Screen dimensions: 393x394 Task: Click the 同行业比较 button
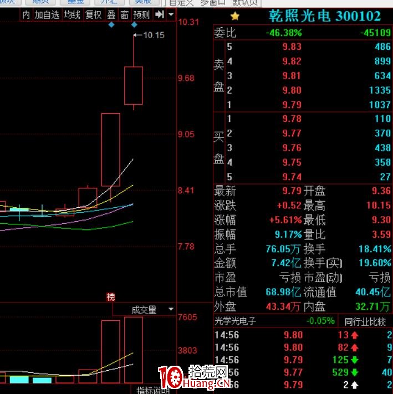365,321
